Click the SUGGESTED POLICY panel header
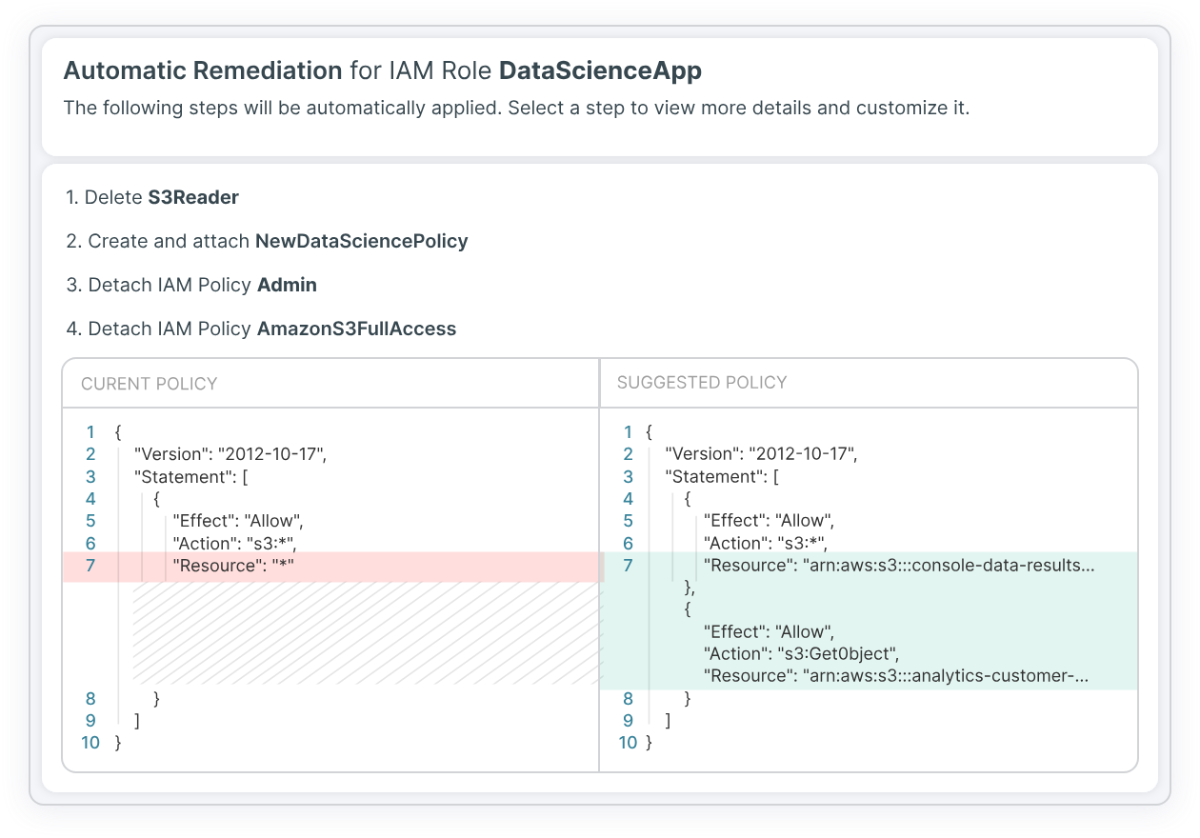The height and width of the screenshot is (838, 1200). click(702, 383)
